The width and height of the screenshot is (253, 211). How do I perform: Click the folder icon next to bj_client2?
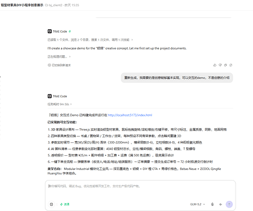coord(47,5)
